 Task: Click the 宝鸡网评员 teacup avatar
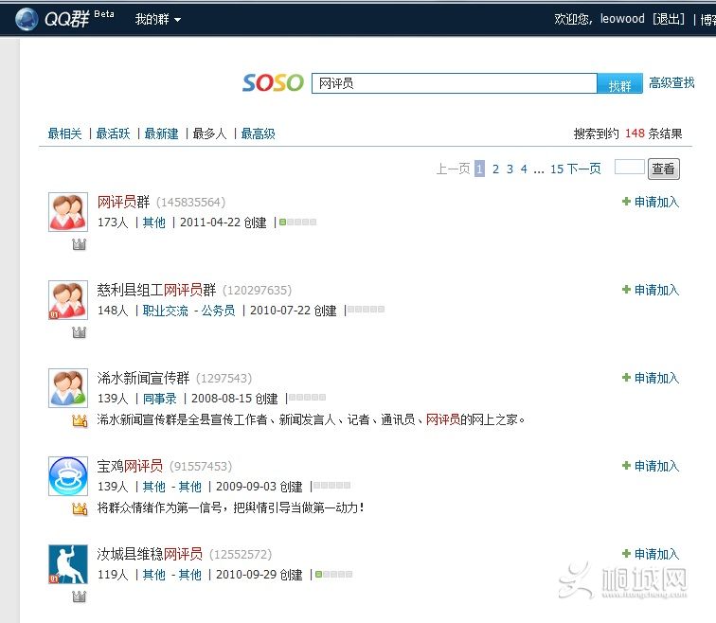point(68,476)
